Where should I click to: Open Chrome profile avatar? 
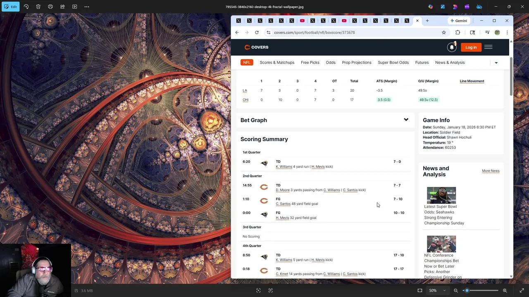click(497, 33)
